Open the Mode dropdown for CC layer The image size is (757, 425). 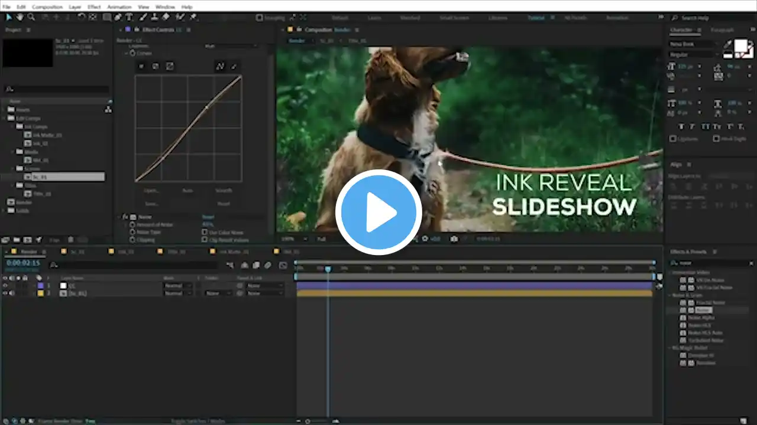point(177,286)
